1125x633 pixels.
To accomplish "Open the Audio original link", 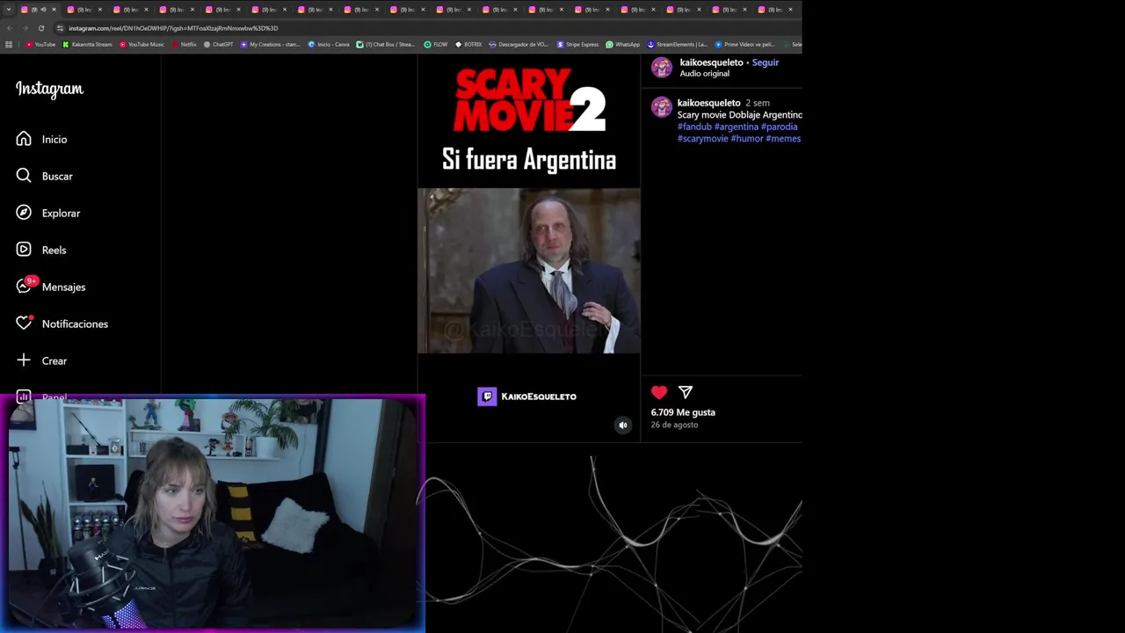I will (704, 74).
